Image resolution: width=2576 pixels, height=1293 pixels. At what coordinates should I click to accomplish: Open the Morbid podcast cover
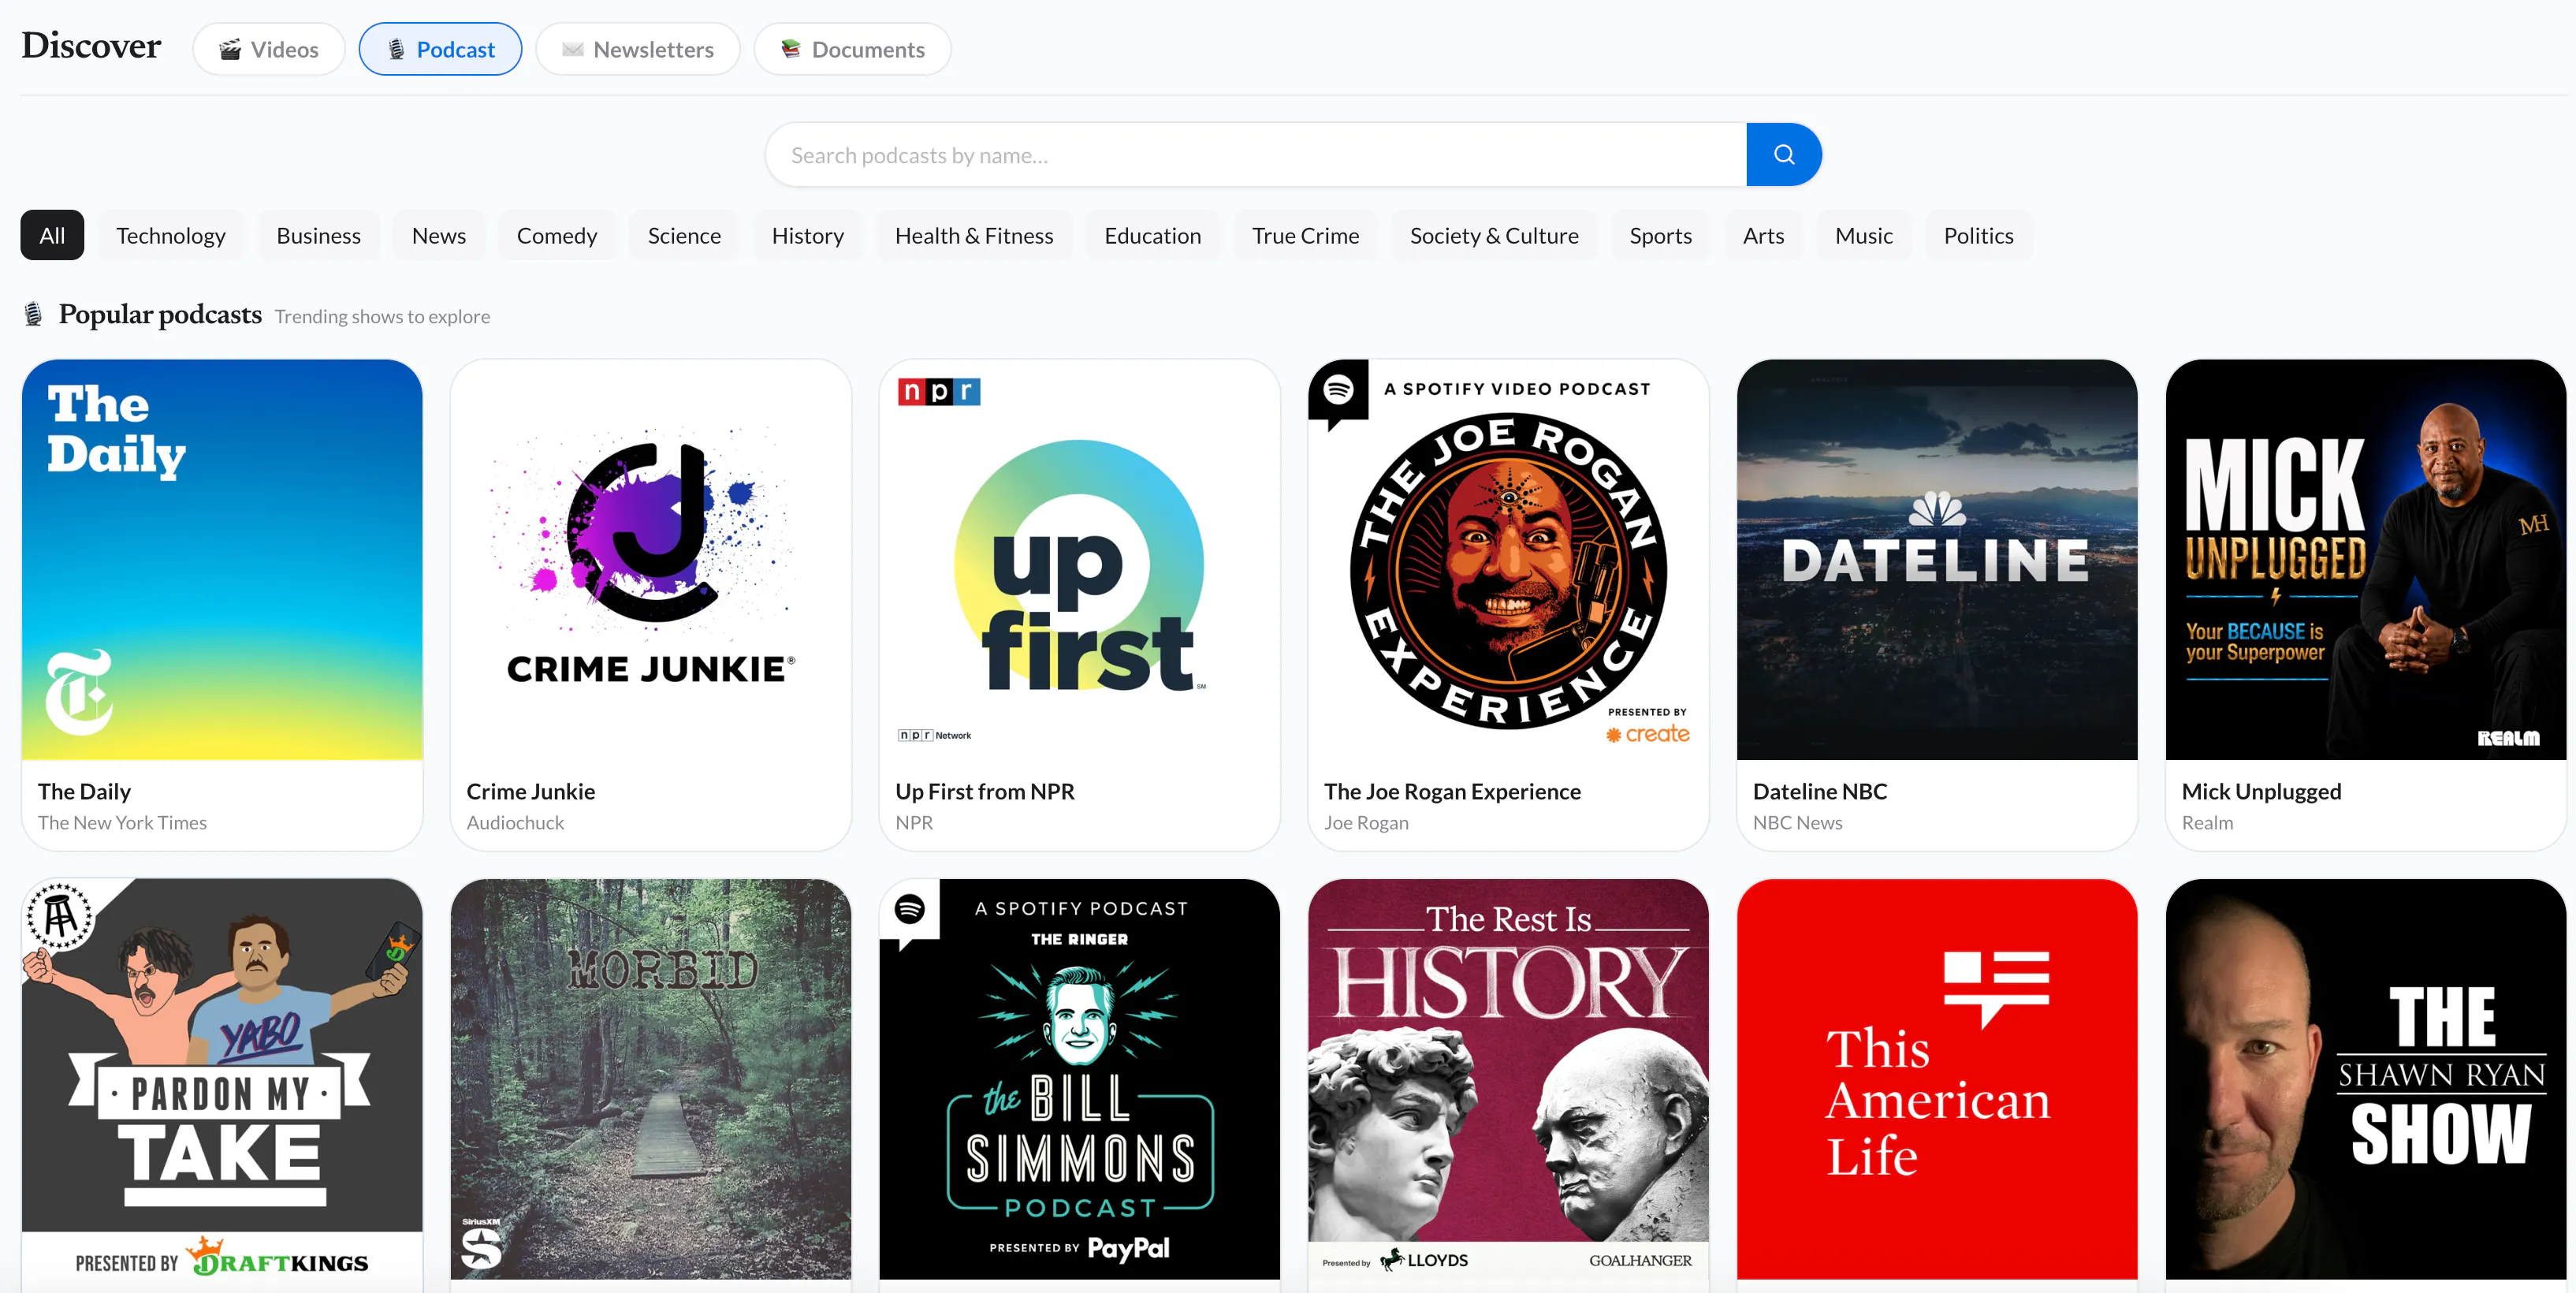tap(651, 1079)
